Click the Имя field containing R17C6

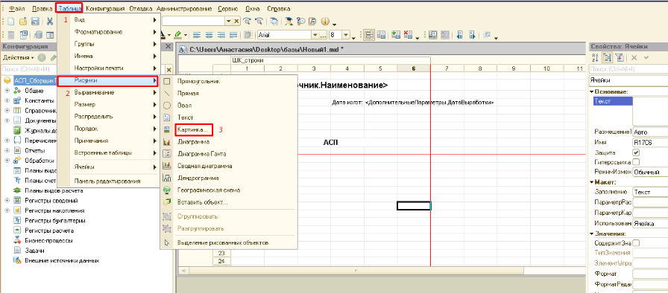pos(650,142)
